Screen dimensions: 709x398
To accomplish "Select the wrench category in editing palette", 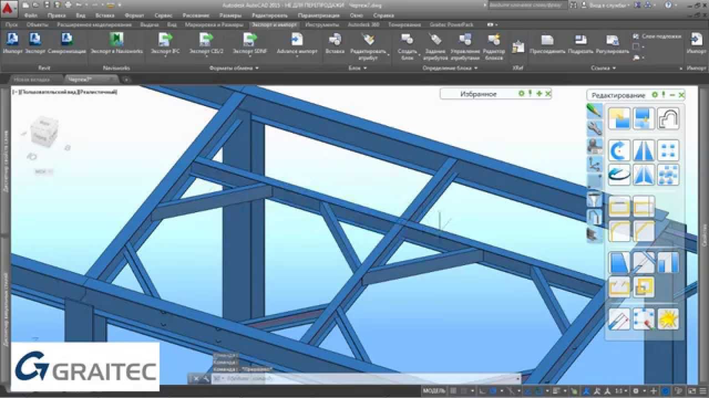I will 594,129.
